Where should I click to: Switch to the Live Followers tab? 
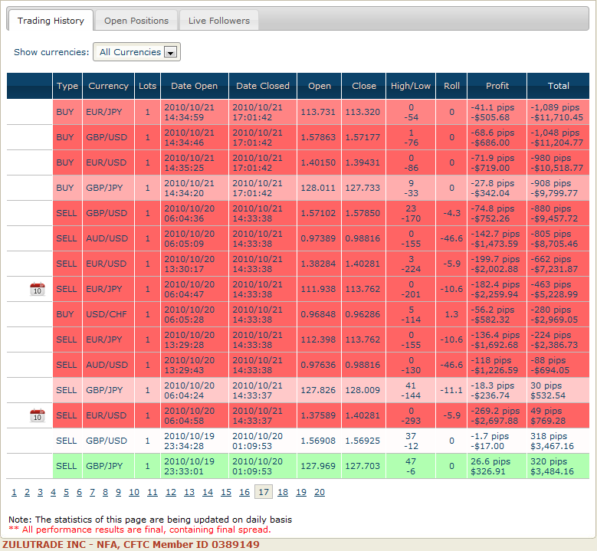(x=219, y=21)
